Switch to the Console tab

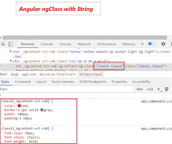coord(47,44)
